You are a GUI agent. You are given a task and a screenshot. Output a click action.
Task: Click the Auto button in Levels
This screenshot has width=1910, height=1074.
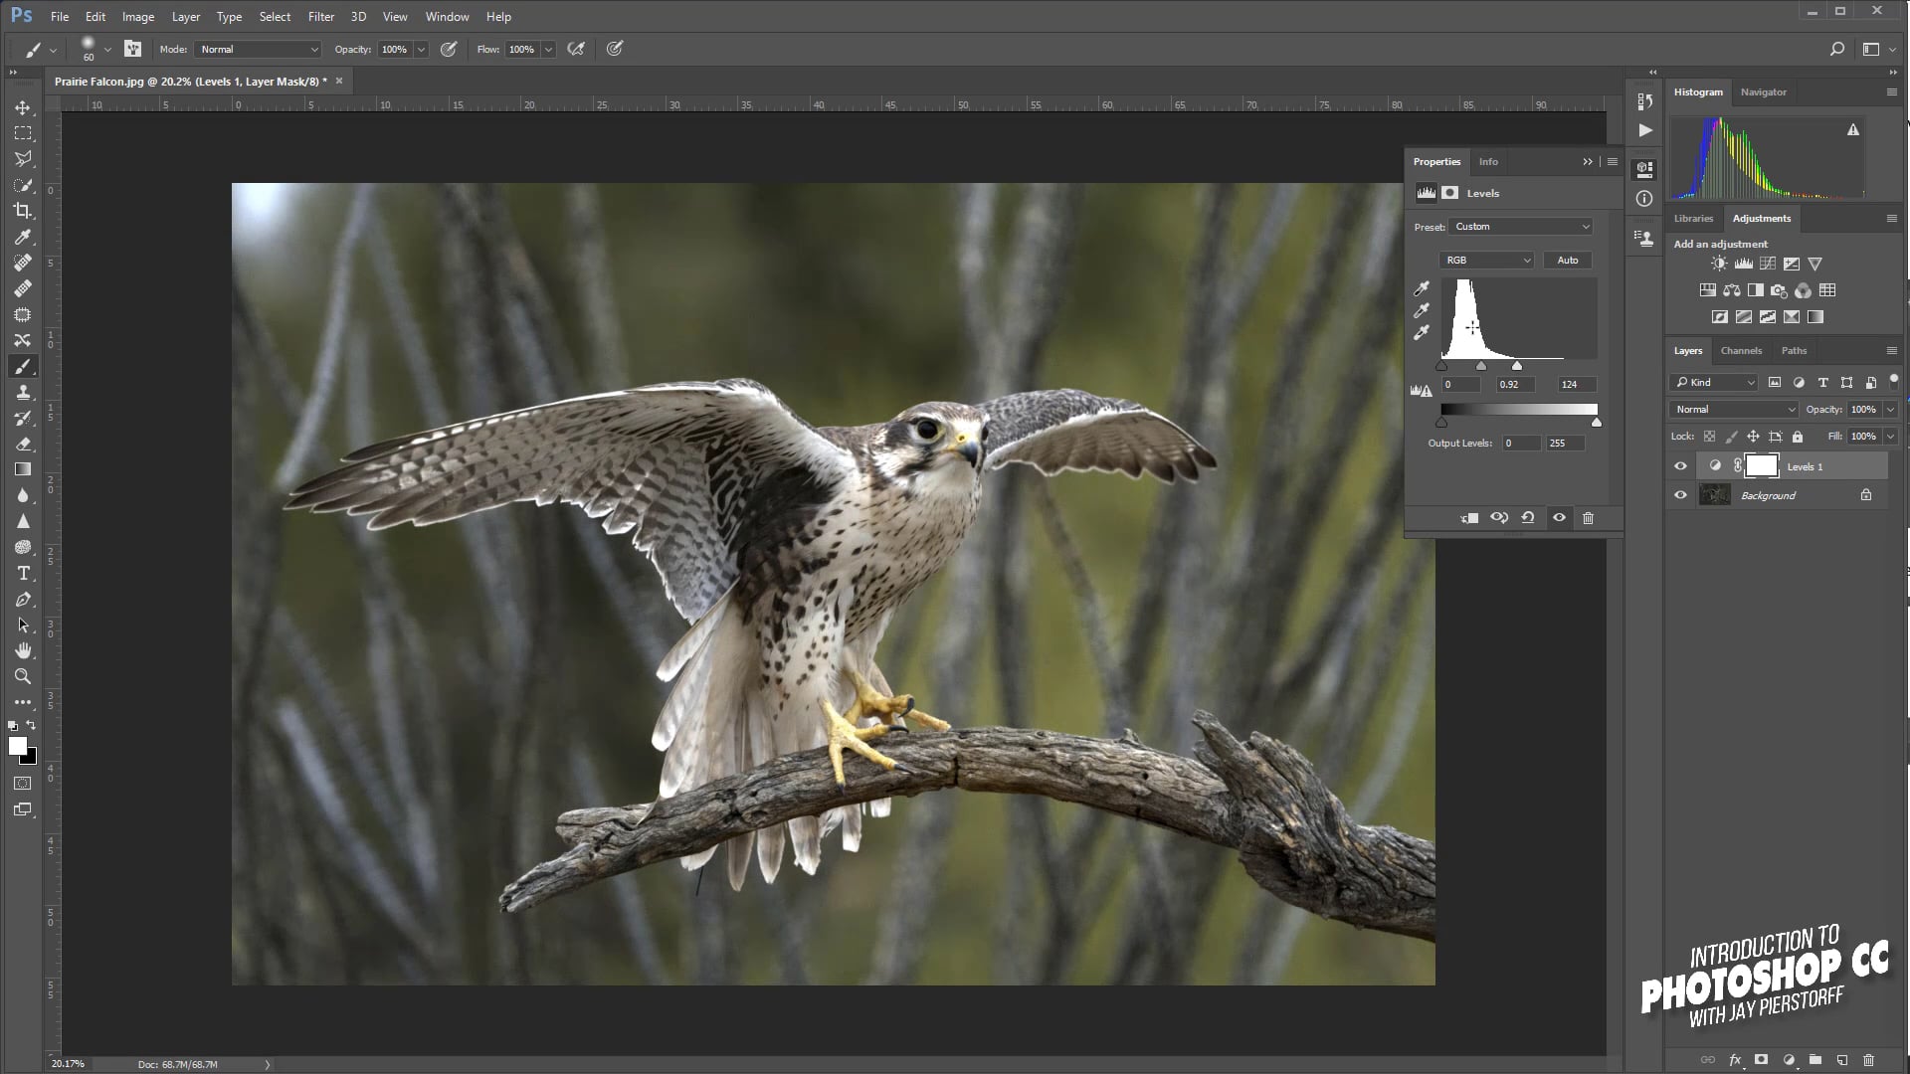pyautogui.click(x=1567, y=261)
